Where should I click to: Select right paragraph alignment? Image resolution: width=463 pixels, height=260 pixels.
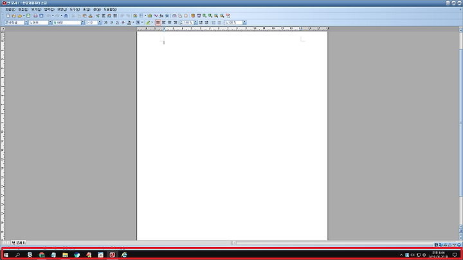pos(176,22)
